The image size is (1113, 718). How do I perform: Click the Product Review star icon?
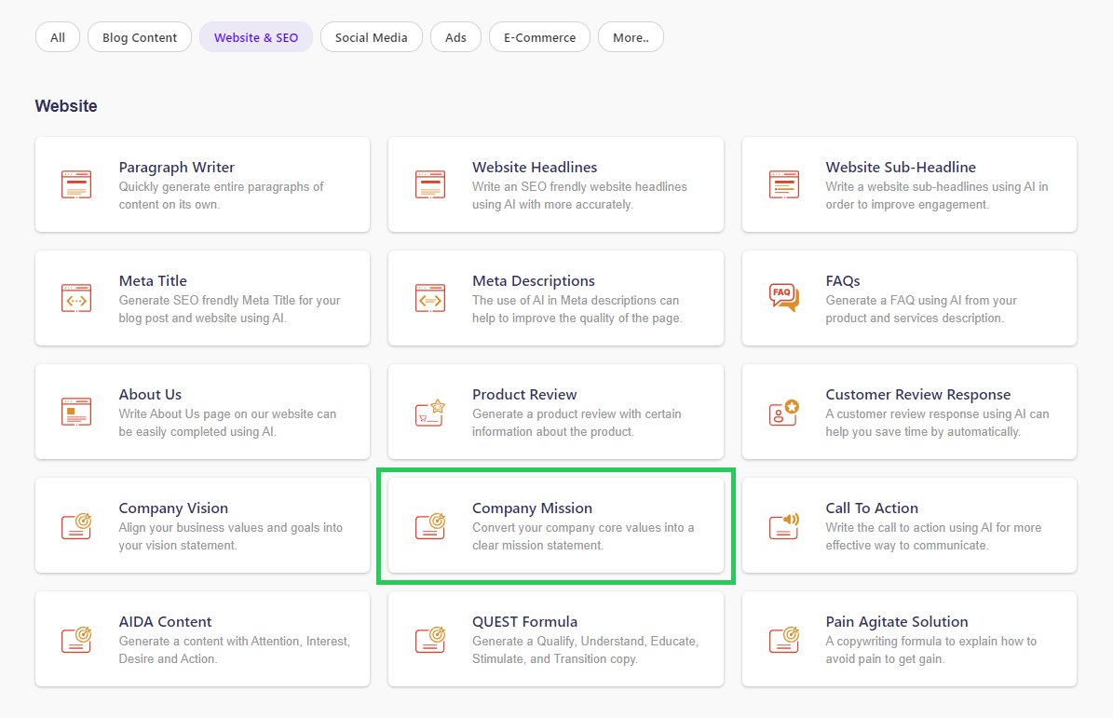[x=429, y=412]
